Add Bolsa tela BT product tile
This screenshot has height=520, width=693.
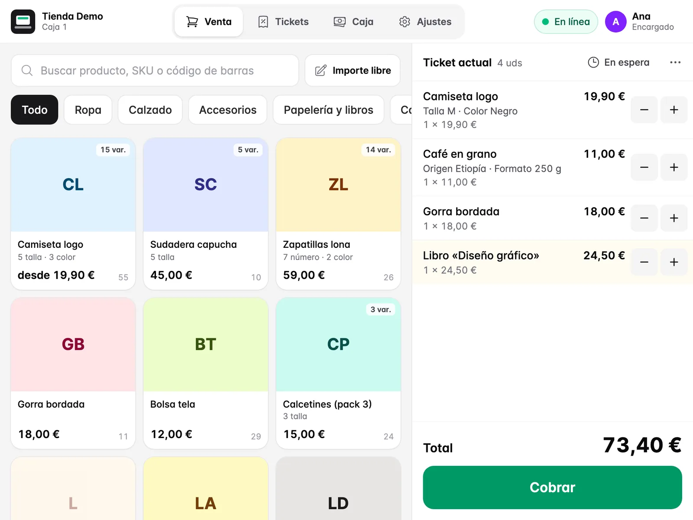(206, 374)
